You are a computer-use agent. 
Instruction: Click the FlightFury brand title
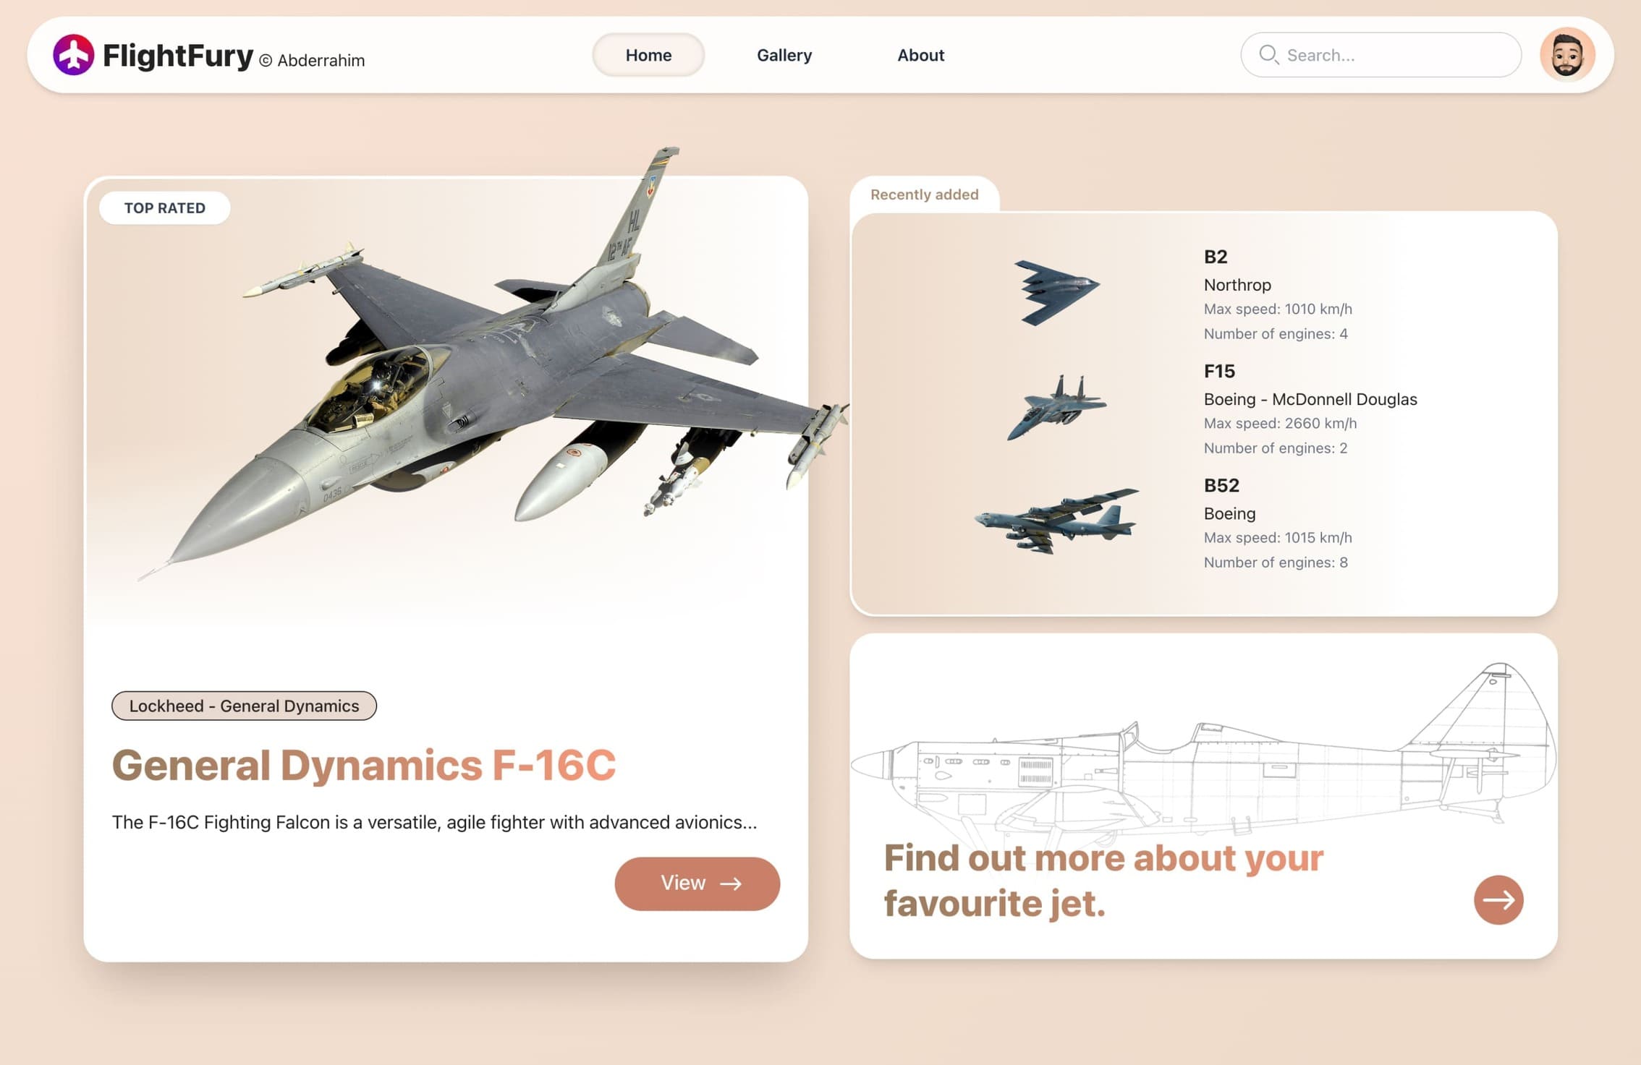coord(178,56)
